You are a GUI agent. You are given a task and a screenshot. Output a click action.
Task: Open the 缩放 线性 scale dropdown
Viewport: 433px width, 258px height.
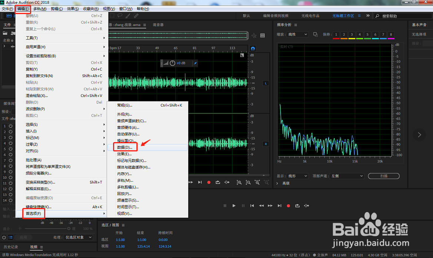297,34
